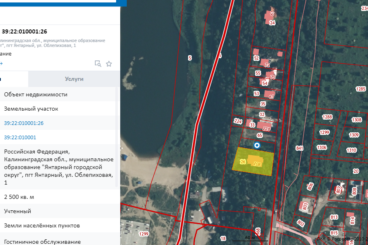368x245 pixels.
Task: Open the cadastral number link 39:22:010001:26
Action: [24, 123]
